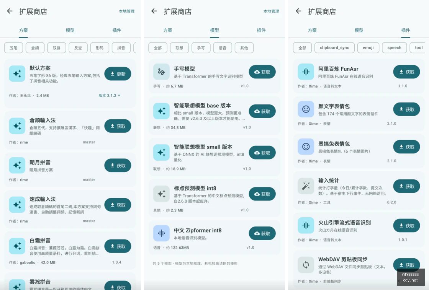
Task: Click 速成輸入法 sparkle icon
Action: point(17,205)
